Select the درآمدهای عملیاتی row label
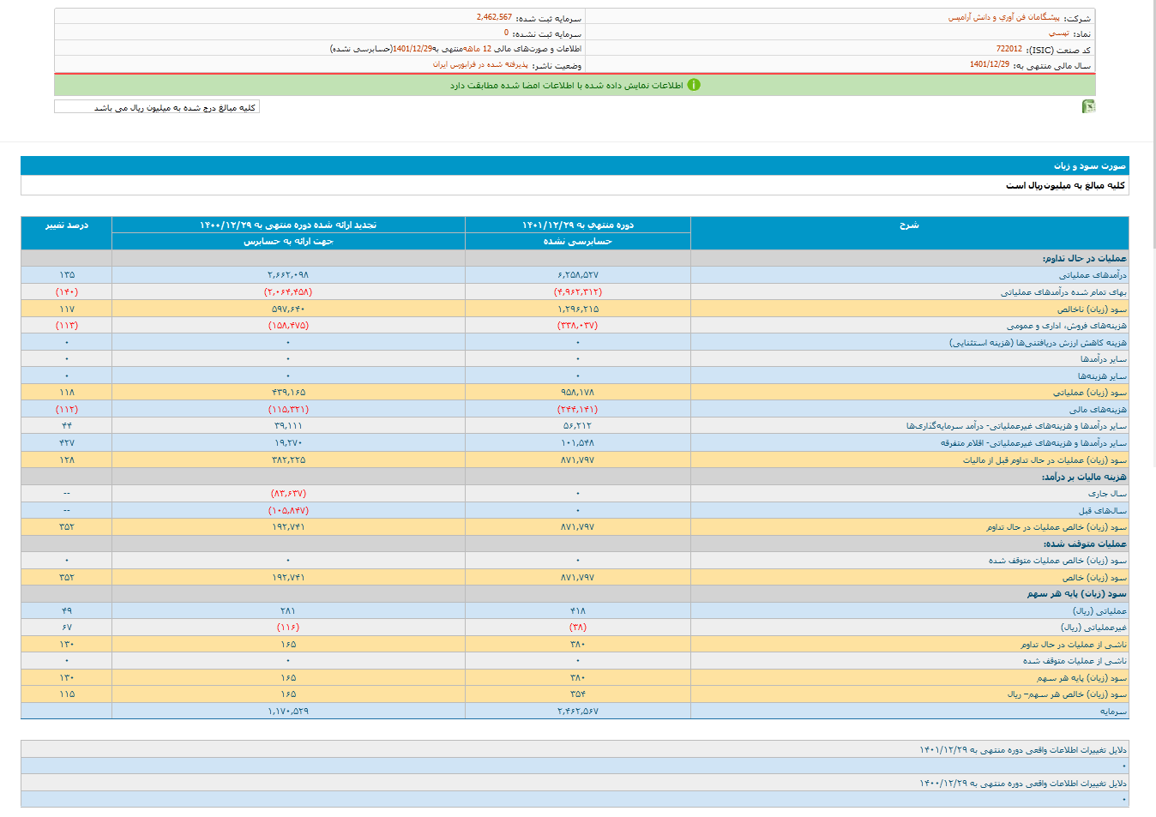 click(1092, 275)
